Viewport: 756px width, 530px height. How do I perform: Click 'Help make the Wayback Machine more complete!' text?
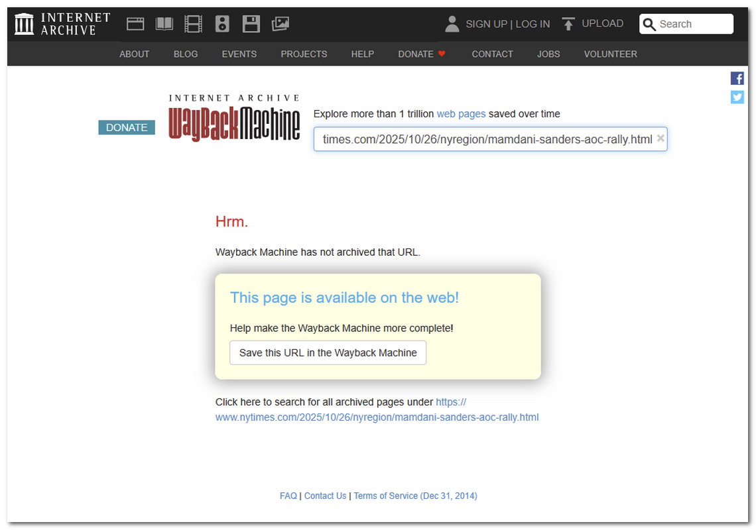click(x=342, y=328)
